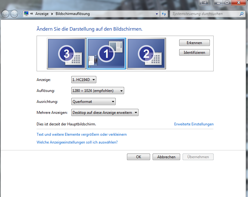Viewport: 248px width, 197px height.
Task: Select monitor 2 thumbnail
Action: point(146,53)
